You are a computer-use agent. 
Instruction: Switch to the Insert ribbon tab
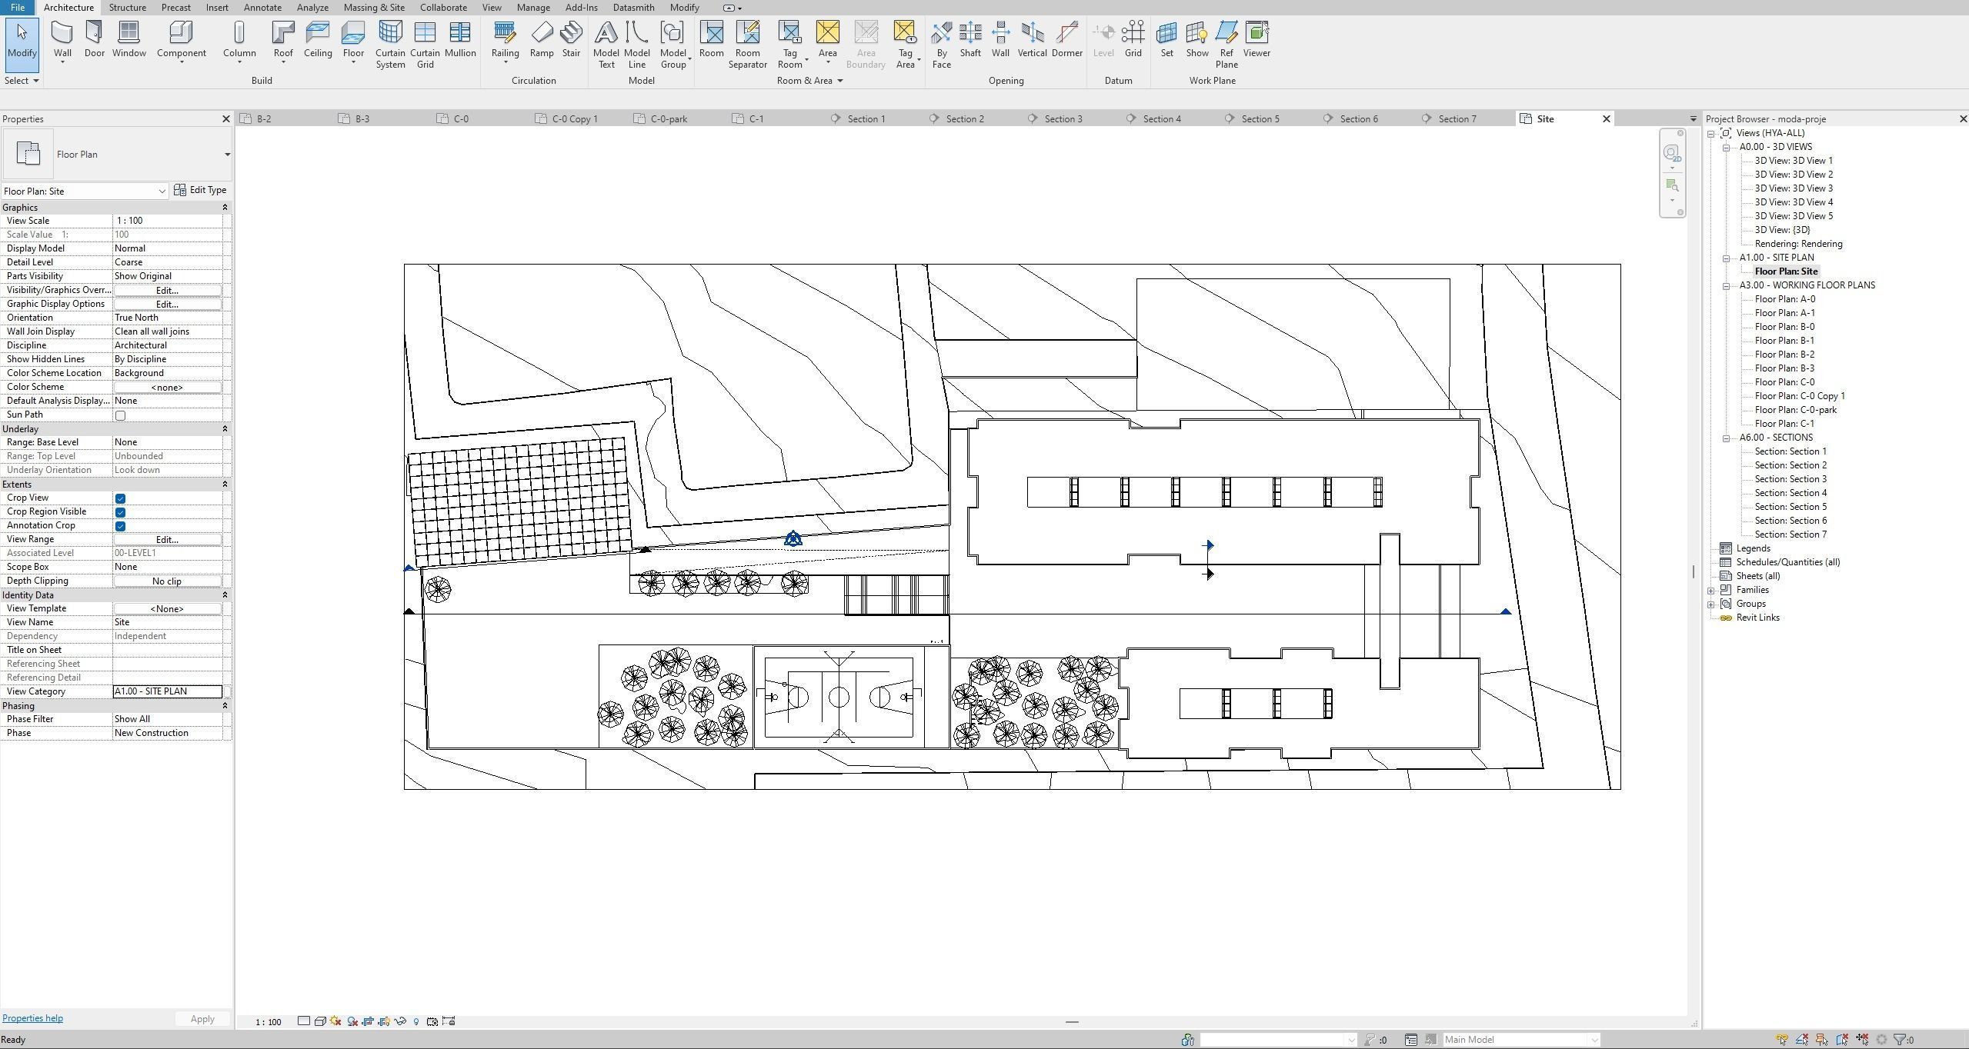pyautogui.click(x=216, y=7)
